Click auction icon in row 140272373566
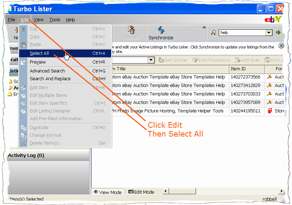The image size is (292, 205). (269, 77)
